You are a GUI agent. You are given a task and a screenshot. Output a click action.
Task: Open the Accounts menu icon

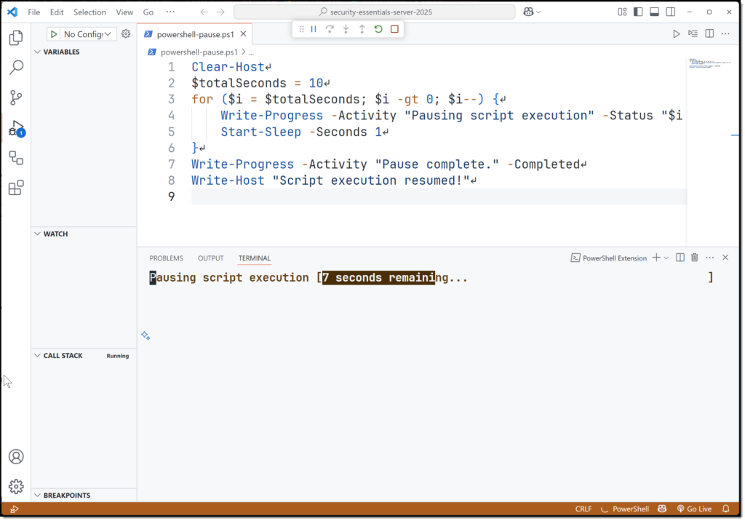[x=16, y=457]
